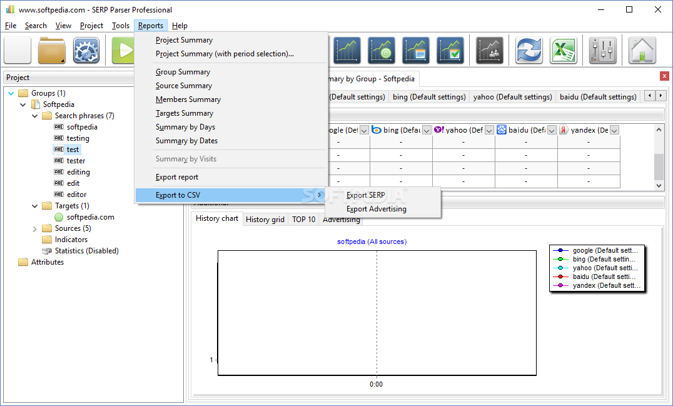The width and height of the screenshot is (673, 406).
Task: Click the folder icon next to Indicators
Action: click(47, 240)
